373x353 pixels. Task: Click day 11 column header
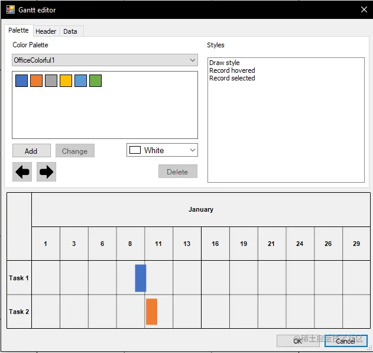click(158, 244)
